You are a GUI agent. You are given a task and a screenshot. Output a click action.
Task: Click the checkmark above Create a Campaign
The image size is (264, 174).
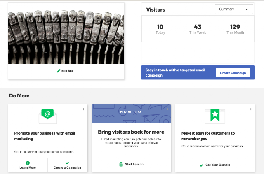click(67, 163)
